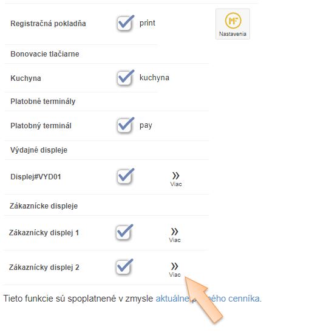The width and height of the screenshot is (329, 335).
Task: Open the aktuálneho cenníka link
Action: pos(208,299)
